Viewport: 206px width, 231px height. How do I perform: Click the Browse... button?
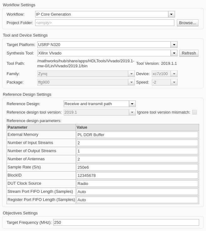click(x=188, y=23)
